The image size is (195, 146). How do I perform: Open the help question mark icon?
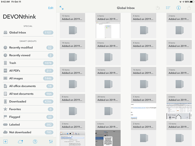tap(35, 142)
